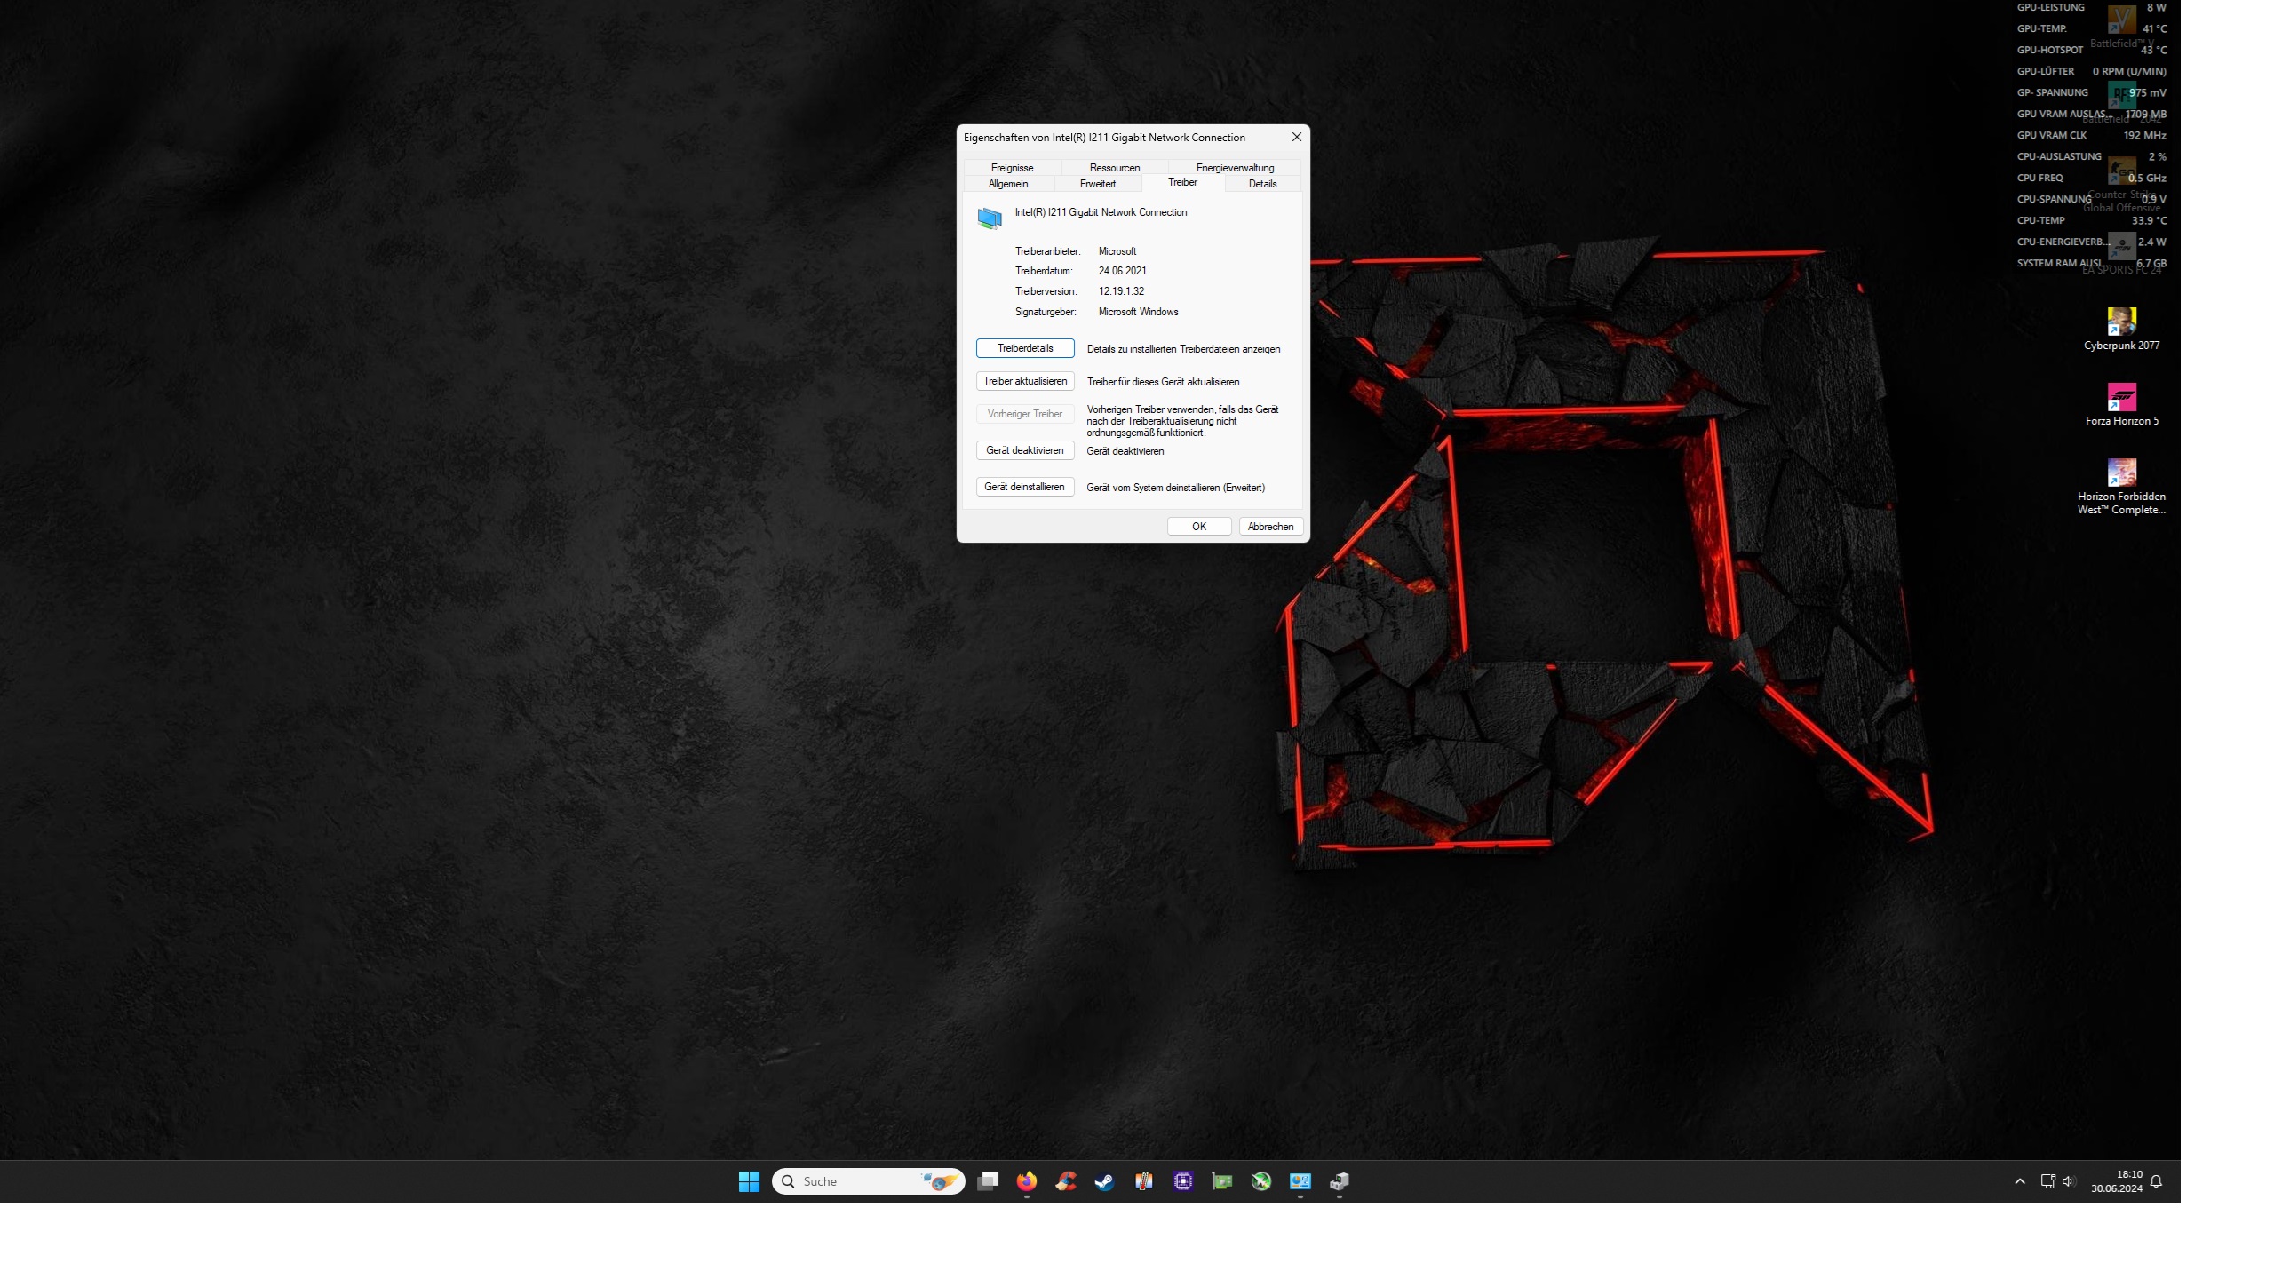Switch to the Details tab
The image size is (2274, 1279).
[1262, 184]
